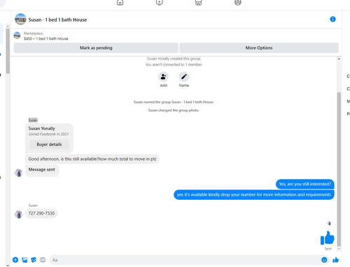Click the chat scrollbar thumb

click(339, 169)
